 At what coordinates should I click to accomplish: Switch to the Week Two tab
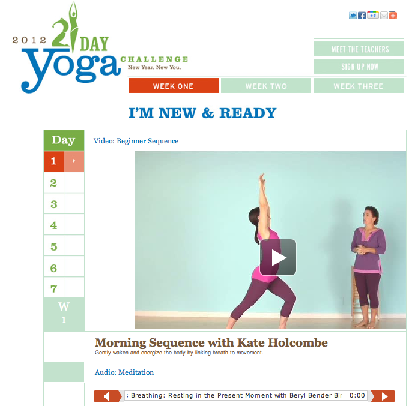coord(266,86)
